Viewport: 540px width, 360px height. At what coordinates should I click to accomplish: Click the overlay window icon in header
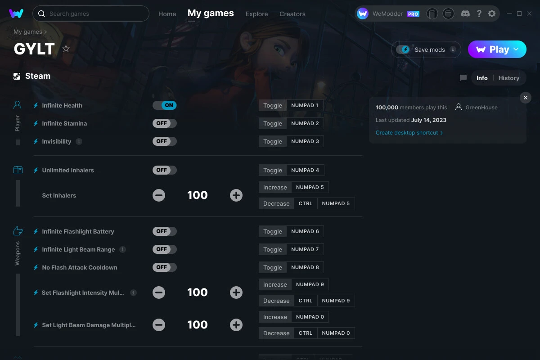click(x=448, y=14)
